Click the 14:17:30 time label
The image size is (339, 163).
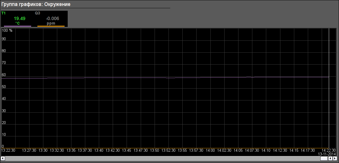308,150
